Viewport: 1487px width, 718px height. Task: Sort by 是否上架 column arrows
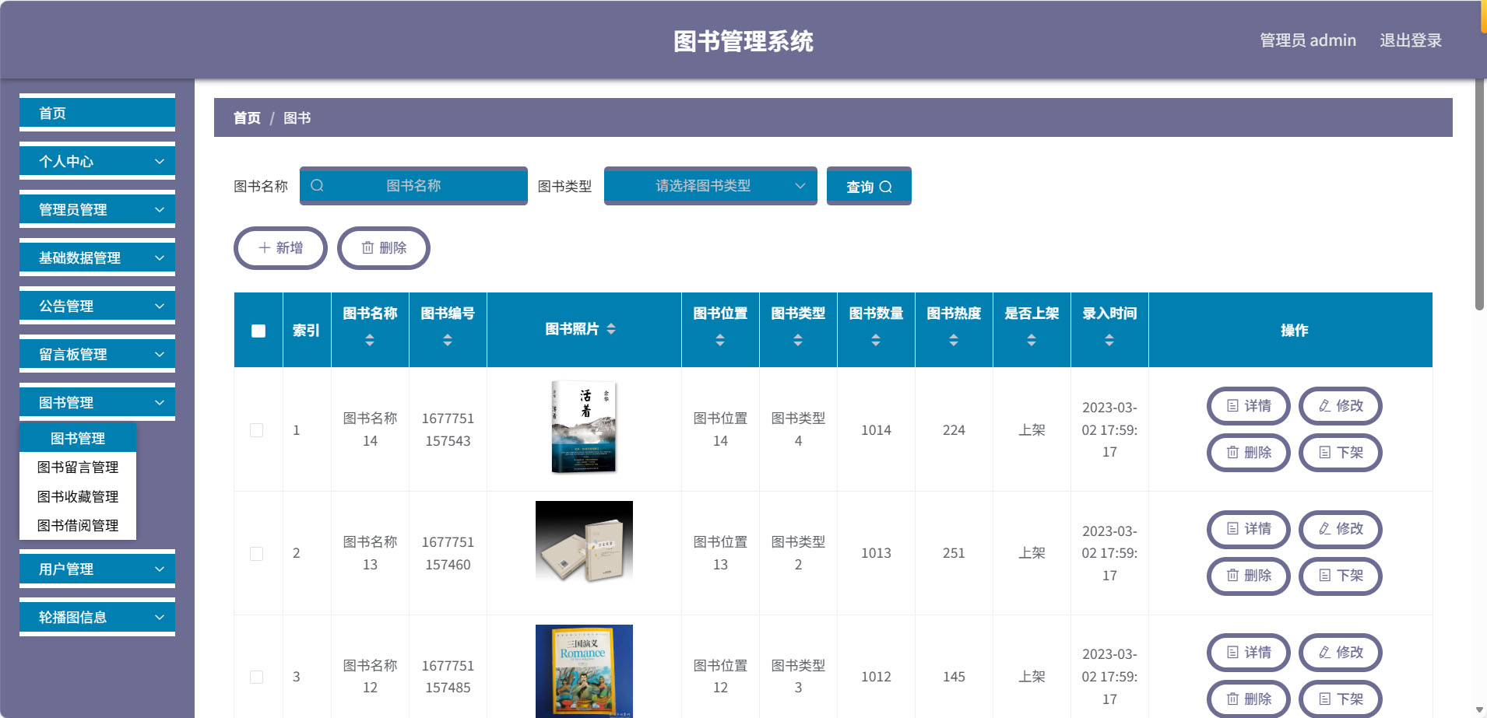pyautogui.click(x=1032, y=340)
